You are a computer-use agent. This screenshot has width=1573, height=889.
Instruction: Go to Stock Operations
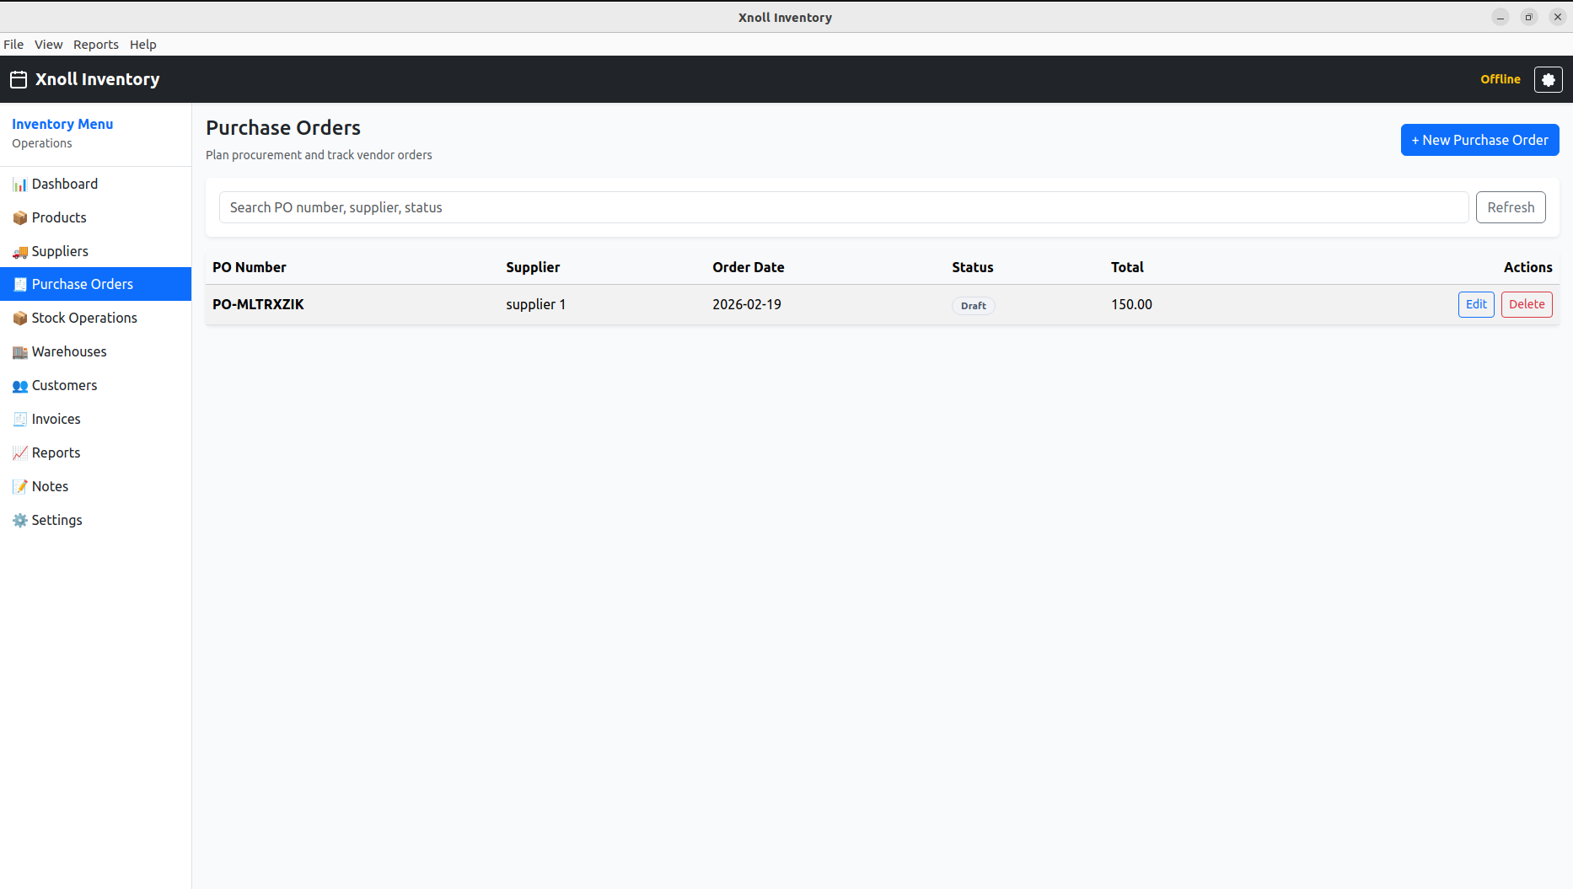click(84, 318)
